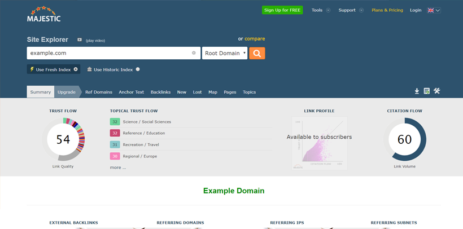
Task: Click the Majestic logo
Action: (43, 14)
